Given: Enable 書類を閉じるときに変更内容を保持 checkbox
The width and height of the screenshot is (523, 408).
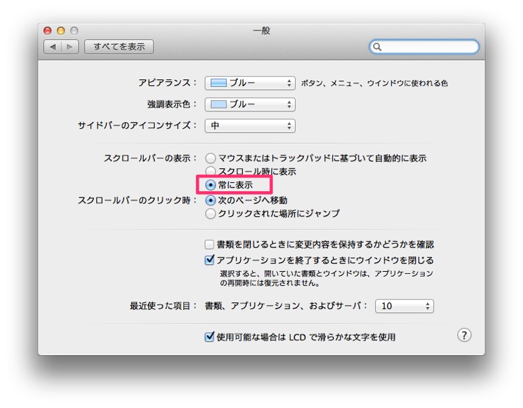Looking at the screenshot, I should (210, 245).
